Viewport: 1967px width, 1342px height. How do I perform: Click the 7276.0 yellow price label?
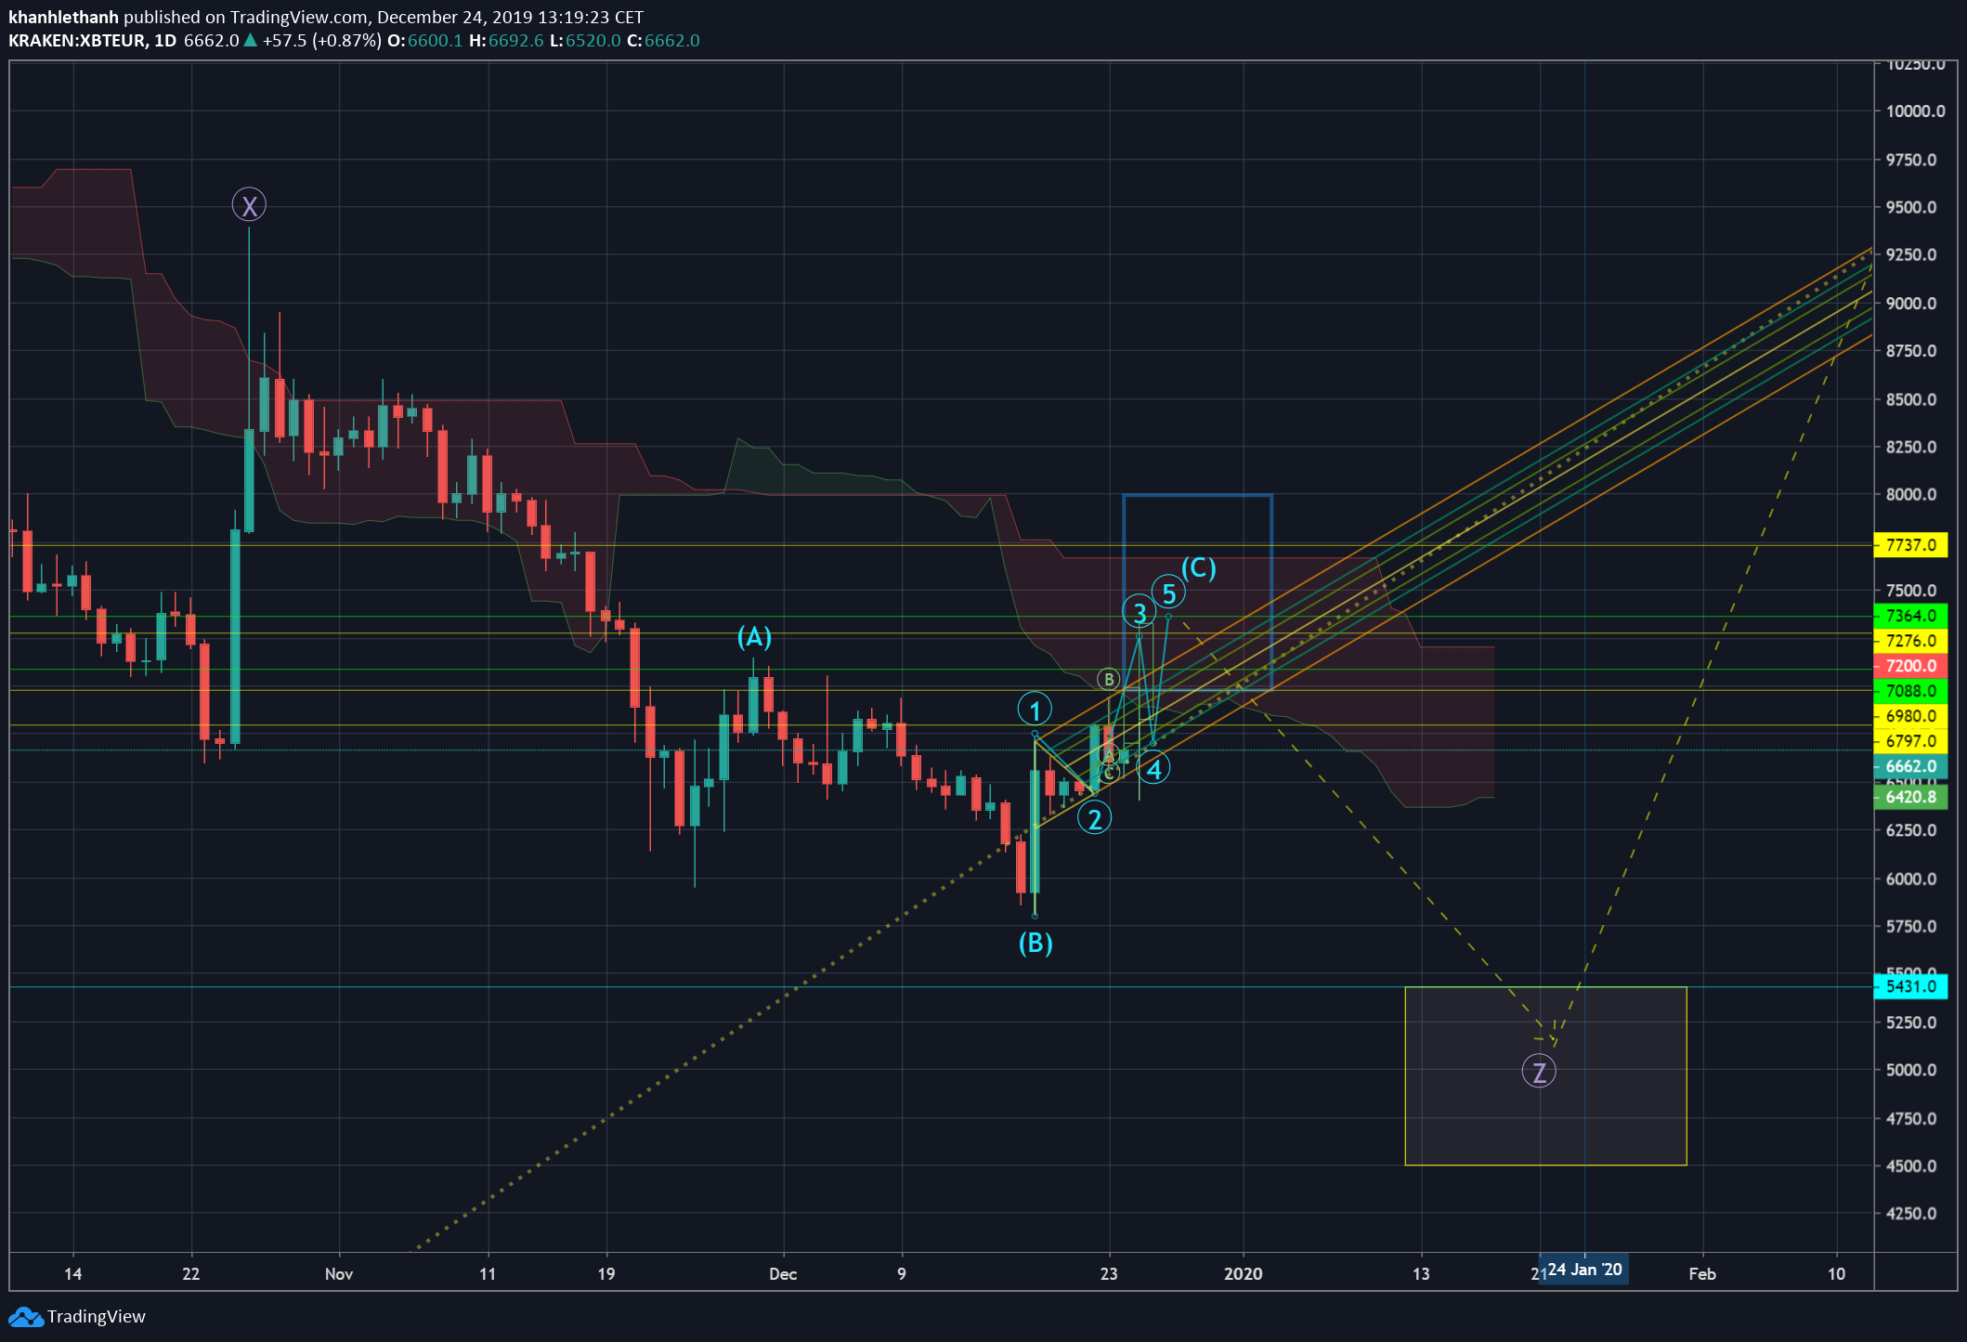tap(1911, 641)
